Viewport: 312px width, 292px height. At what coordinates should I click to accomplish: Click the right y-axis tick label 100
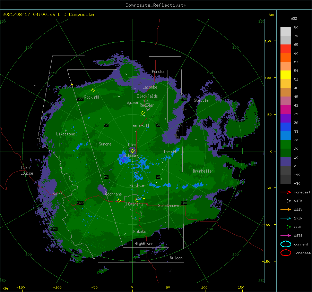coord(268,78)
